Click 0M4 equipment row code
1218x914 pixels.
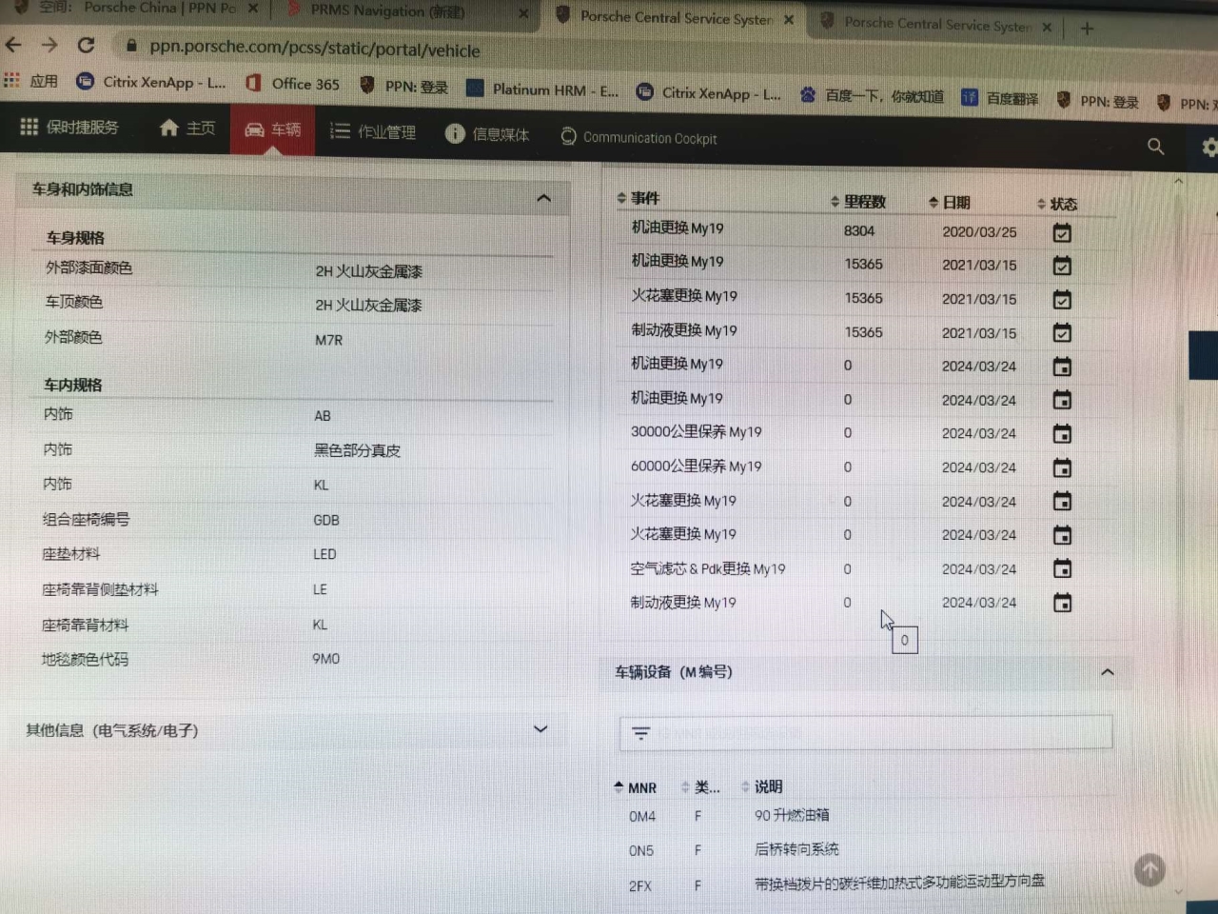(x=642, y=817)
